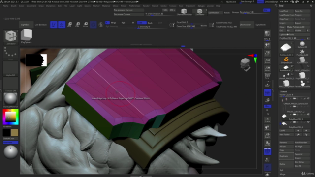This screenshot has height=177, width=315.
Task: Click the Scroll canvas icon
Action: pos(267,45)
